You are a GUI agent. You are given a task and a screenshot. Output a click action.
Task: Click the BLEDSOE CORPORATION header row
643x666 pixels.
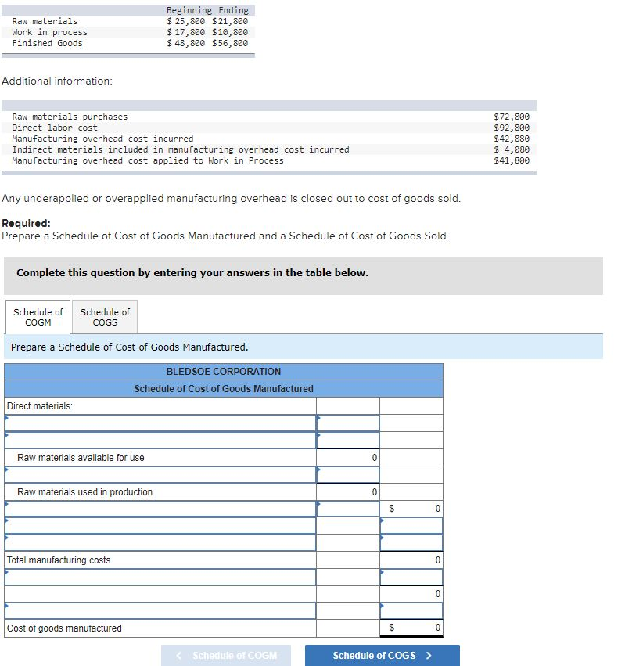click(x=223, y=371)
